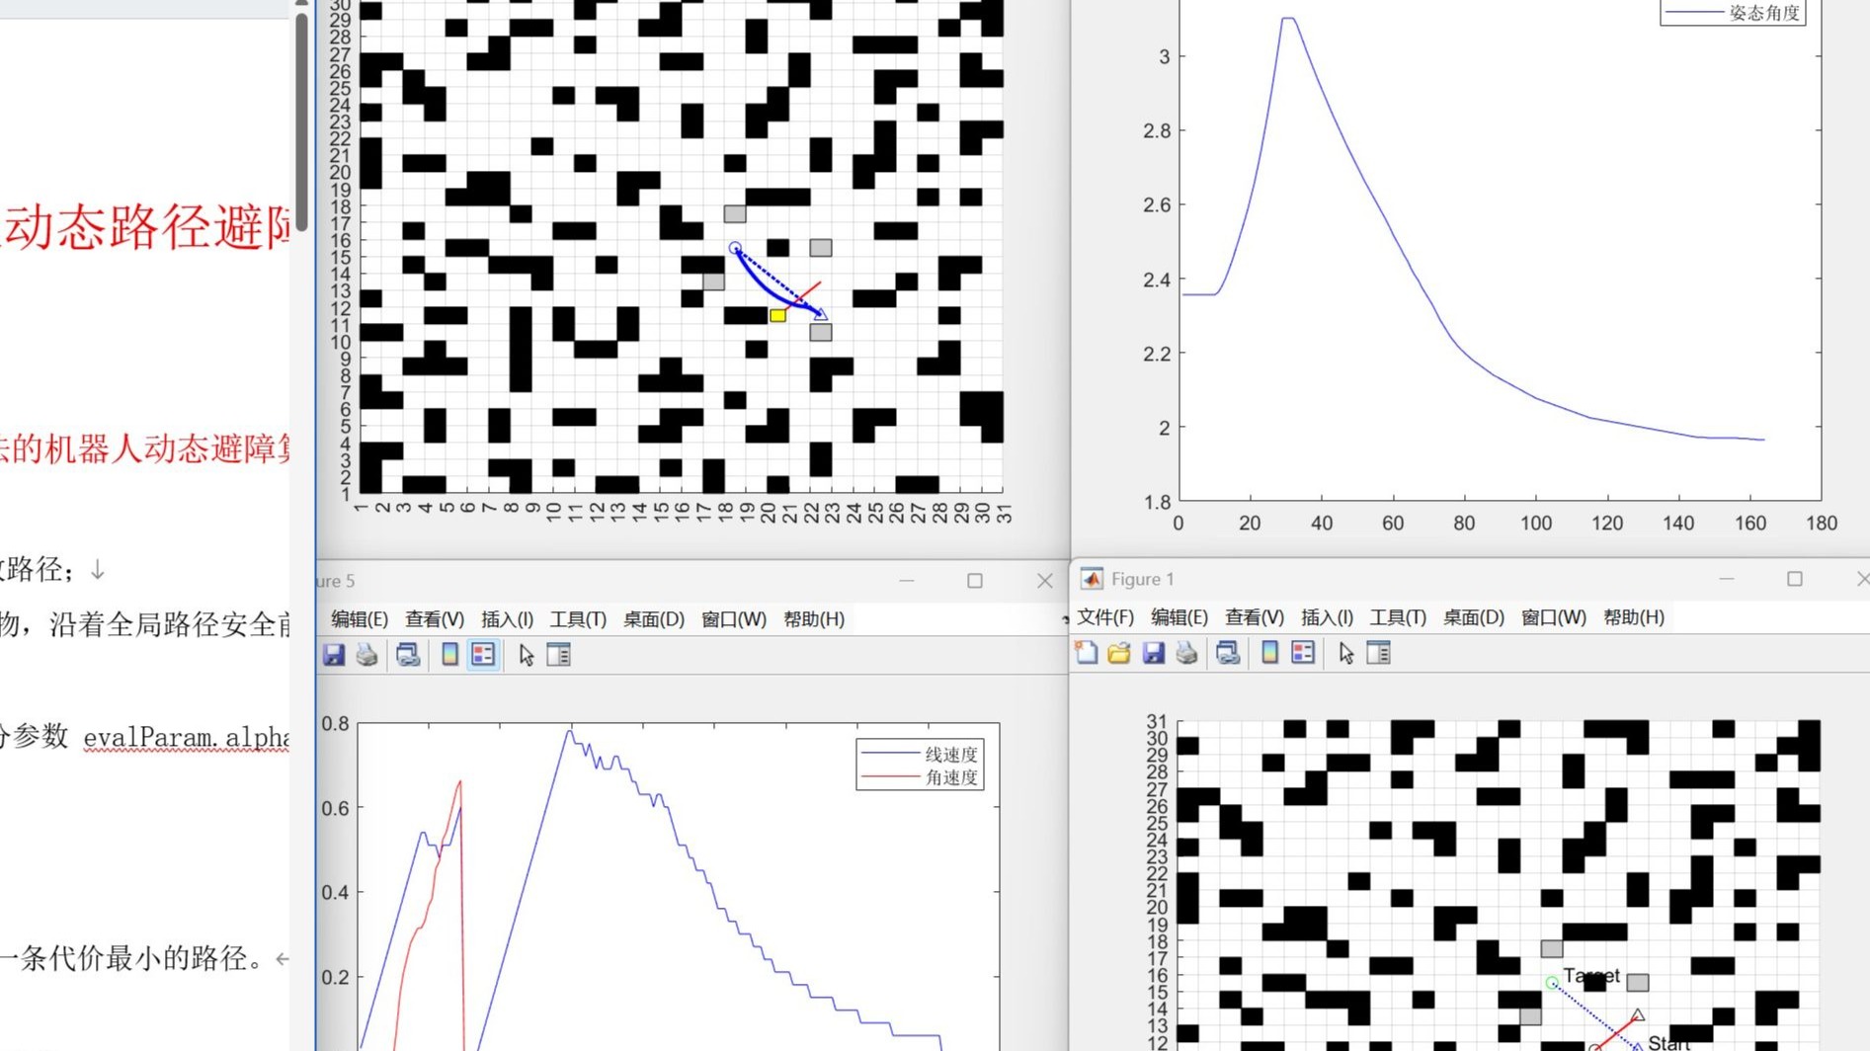Open the 桌面(D) menu in Figure 5

tap(654, 619)
